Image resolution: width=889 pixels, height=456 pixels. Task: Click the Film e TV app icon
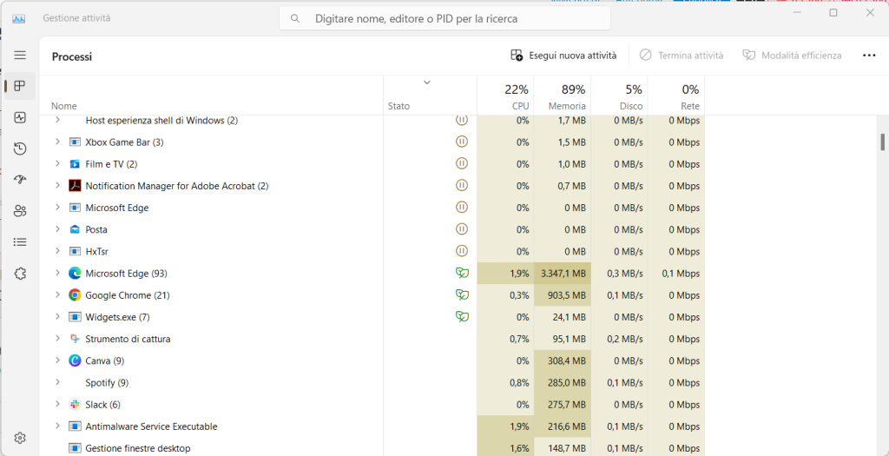75,164
